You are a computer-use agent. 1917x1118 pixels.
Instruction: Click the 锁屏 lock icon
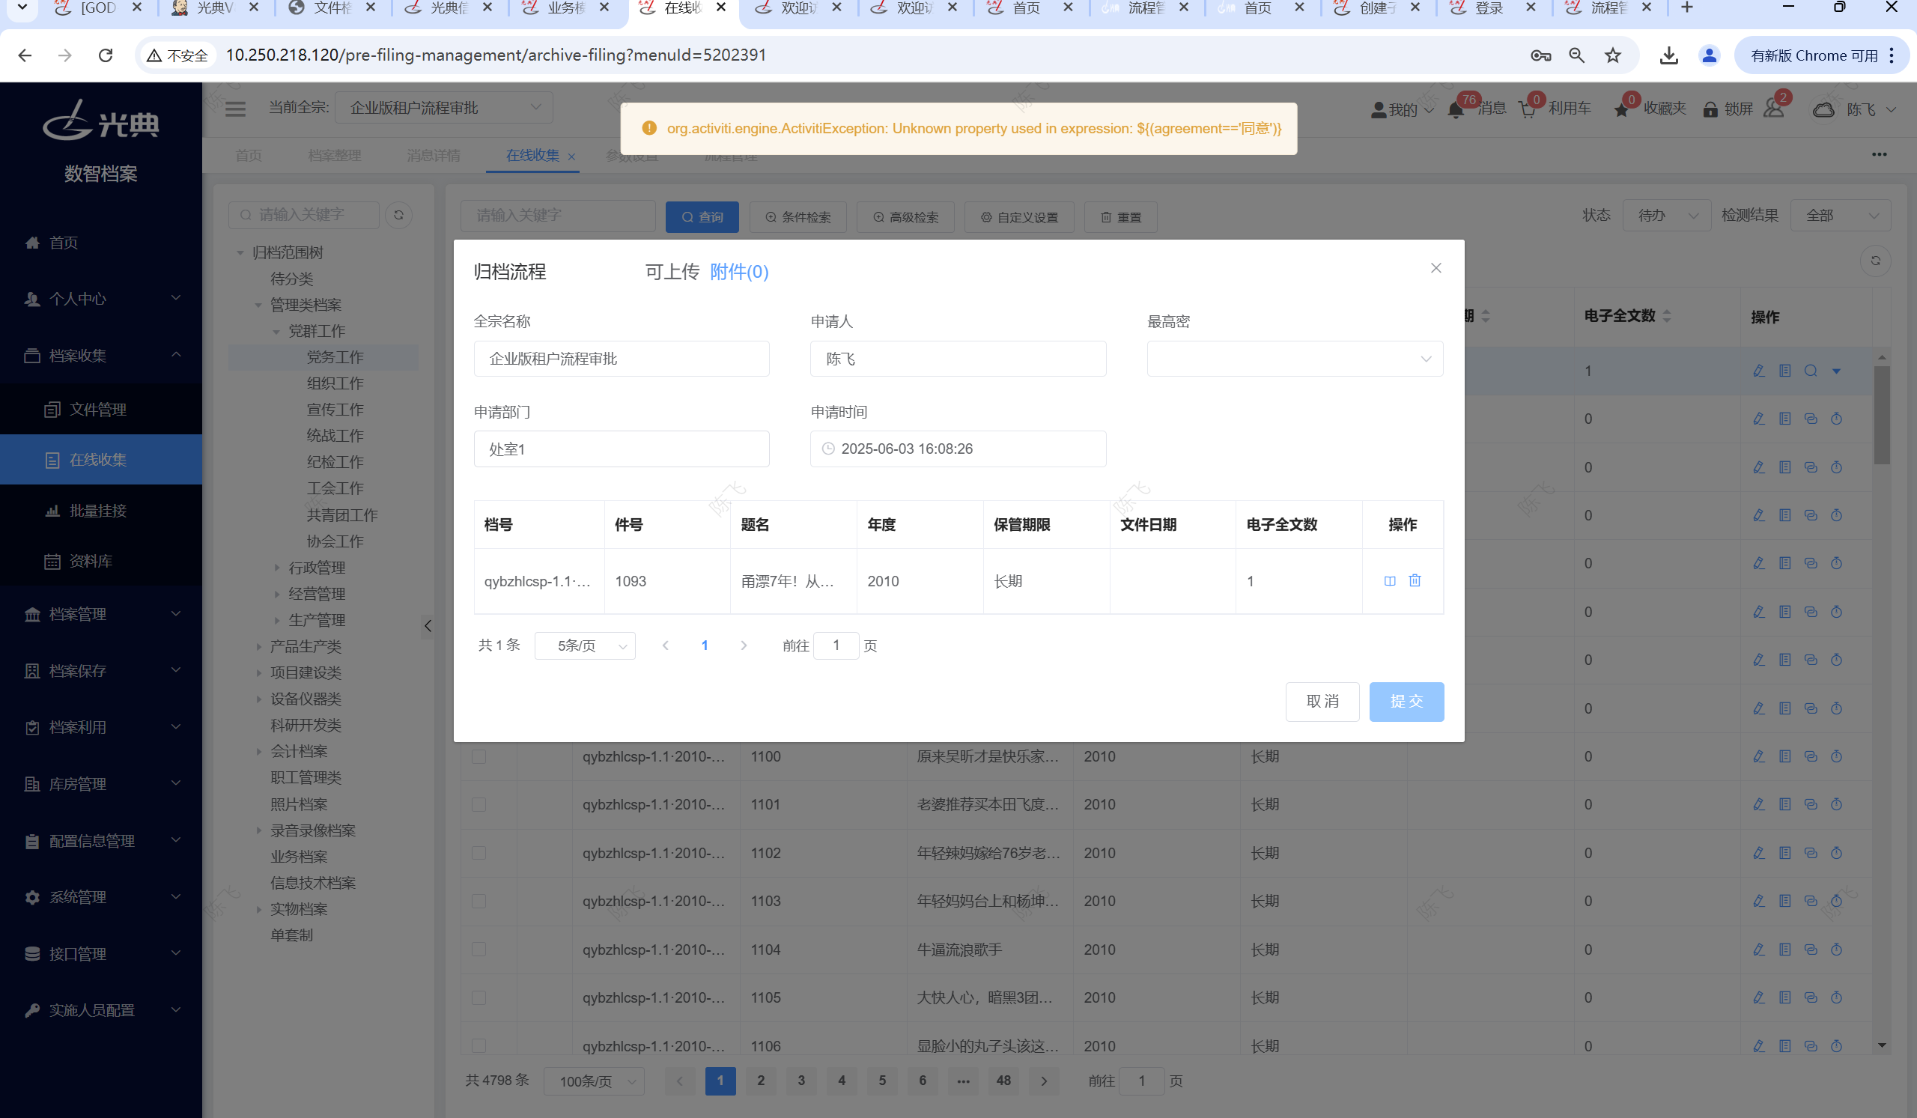click(x=1710, y=109)
